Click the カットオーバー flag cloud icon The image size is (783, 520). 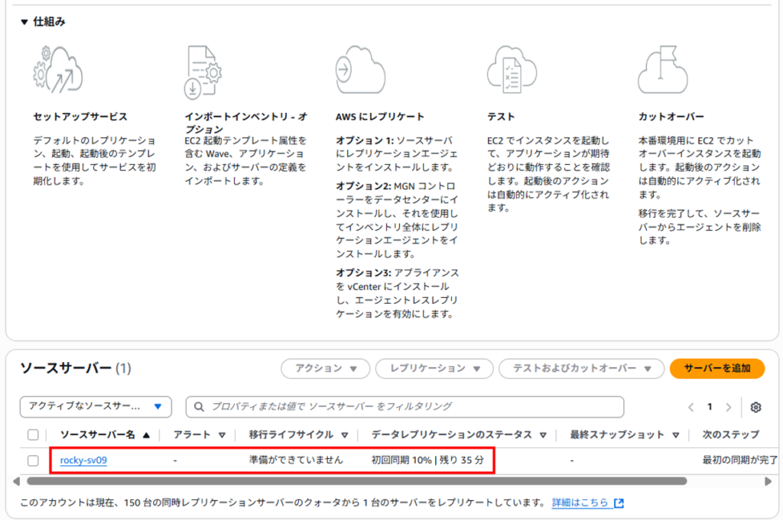tap(663, 69)
